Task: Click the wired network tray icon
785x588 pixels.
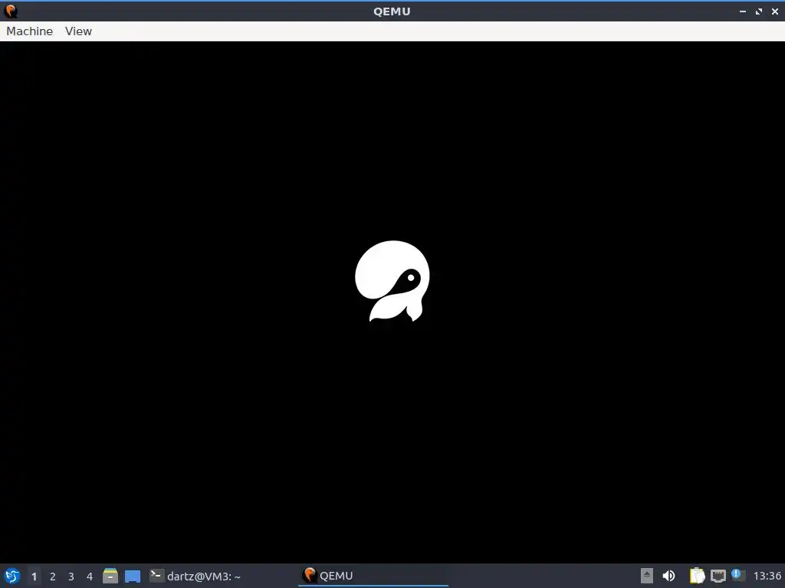Action: 718,576
